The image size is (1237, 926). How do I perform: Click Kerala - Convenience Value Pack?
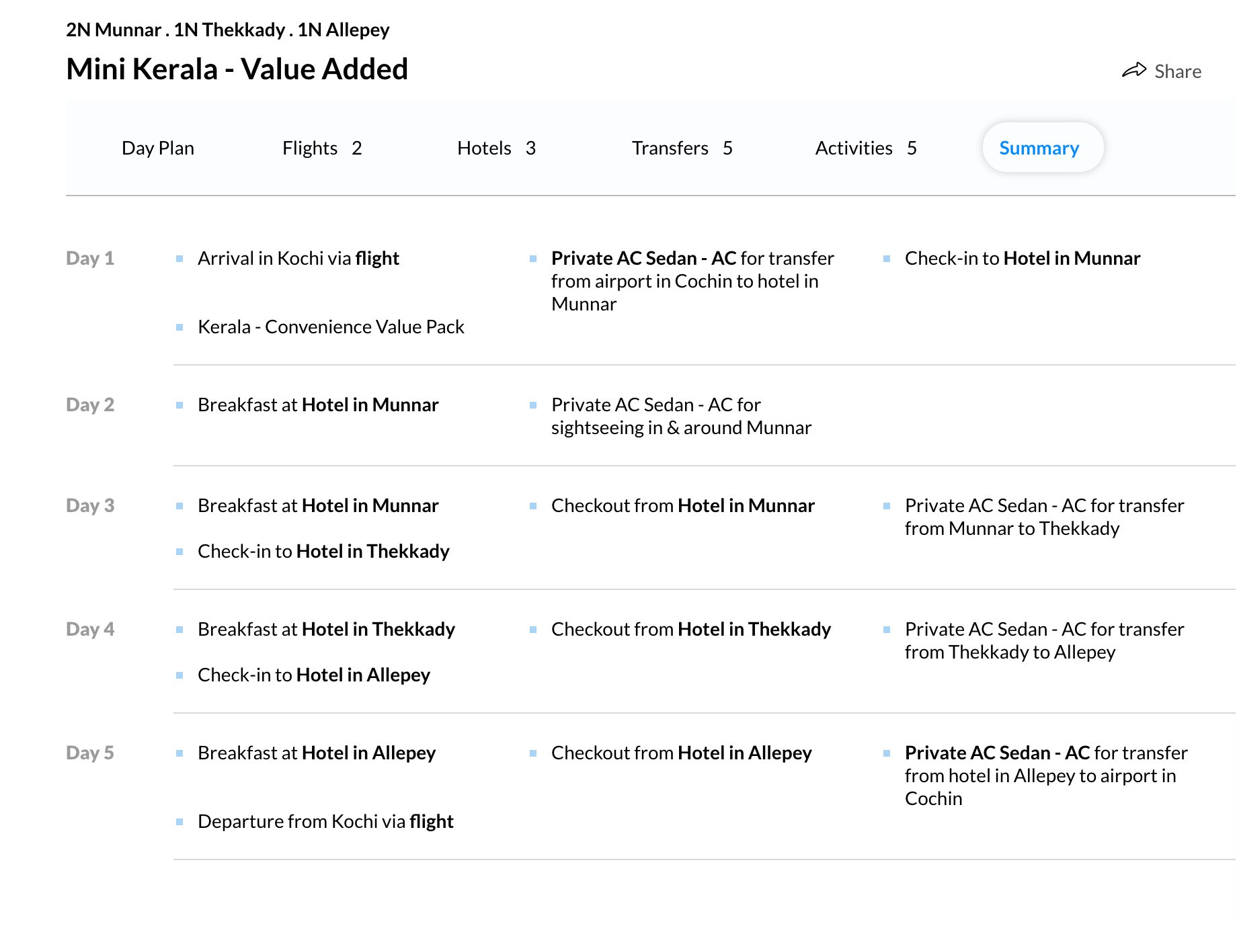click(x=331, y=327)
